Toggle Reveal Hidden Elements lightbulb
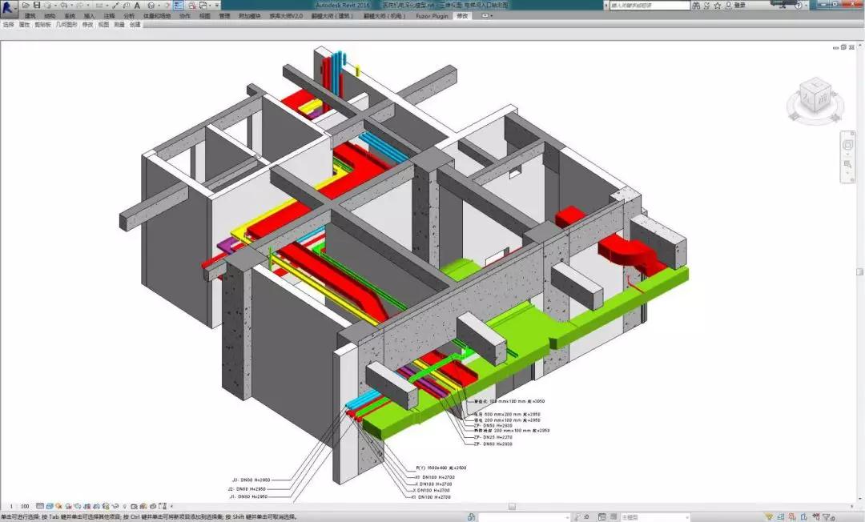This screenshot has height=522, width=865. (124, 506)
